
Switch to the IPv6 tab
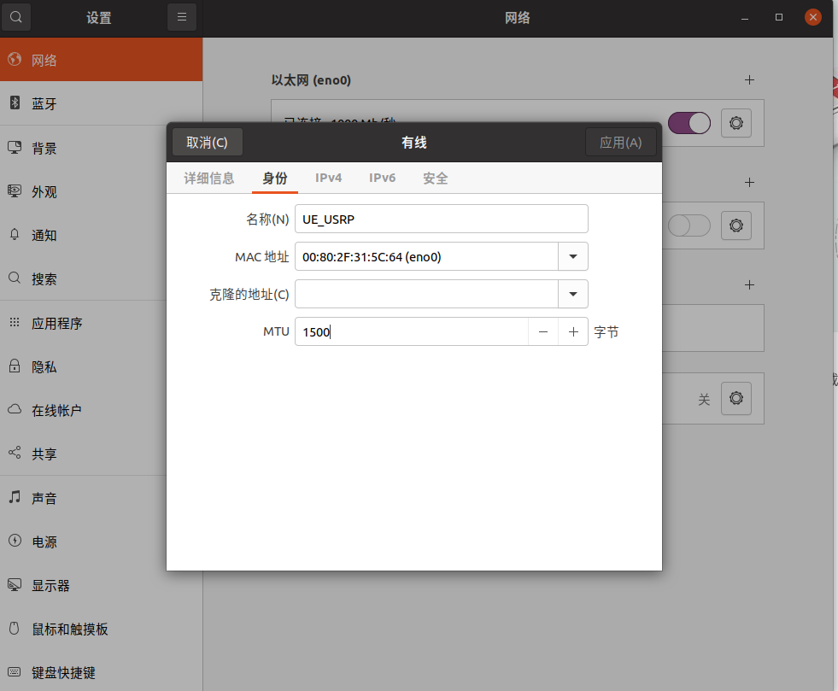pos(382,178)
